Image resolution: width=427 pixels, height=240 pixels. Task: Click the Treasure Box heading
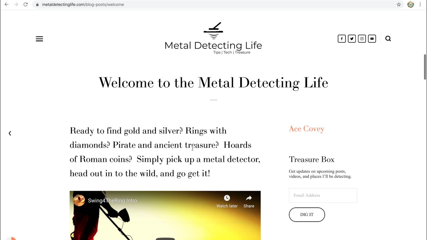pos(312,159)
